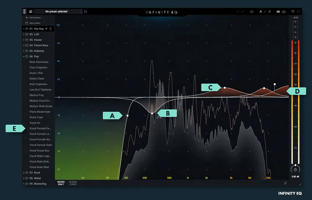Click the Slate Digital logo icon
Viewport: 312px width, 200px height.
point(24,12)
